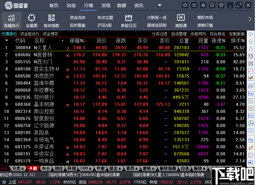Open the 分类过滤 button
This screenshot has width=255, height=185.
tap(159, 34)
